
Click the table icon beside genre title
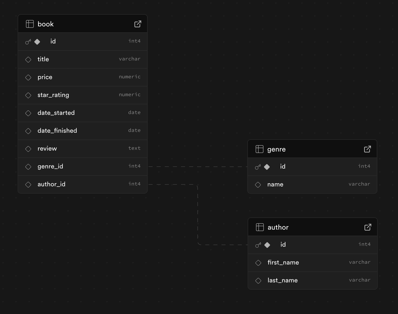point(259,149)
